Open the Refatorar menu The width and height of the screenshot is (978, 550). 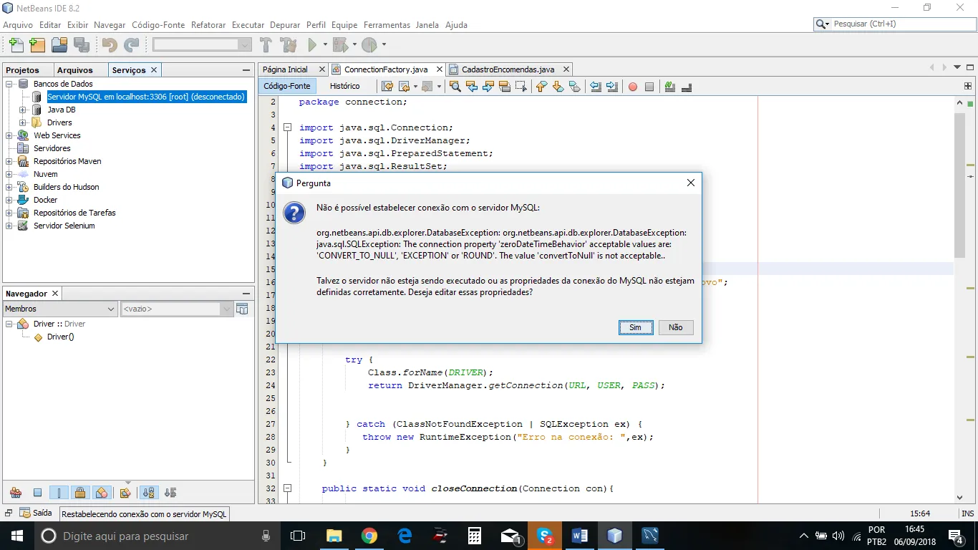pos(208,25)
